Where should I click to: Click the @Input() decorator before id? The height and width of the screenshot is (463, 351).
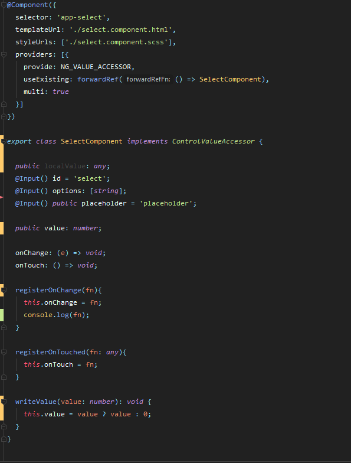(x=32, y=178)
